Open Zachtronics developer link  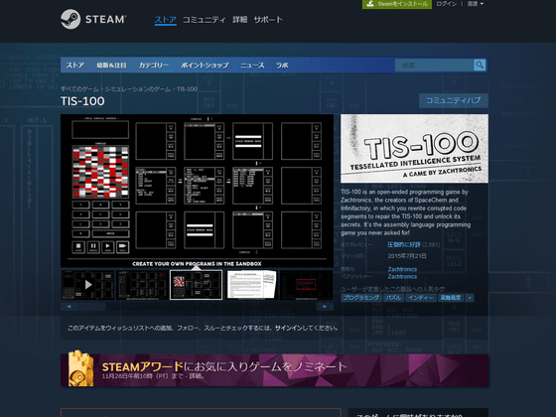[x=402, y=269]
